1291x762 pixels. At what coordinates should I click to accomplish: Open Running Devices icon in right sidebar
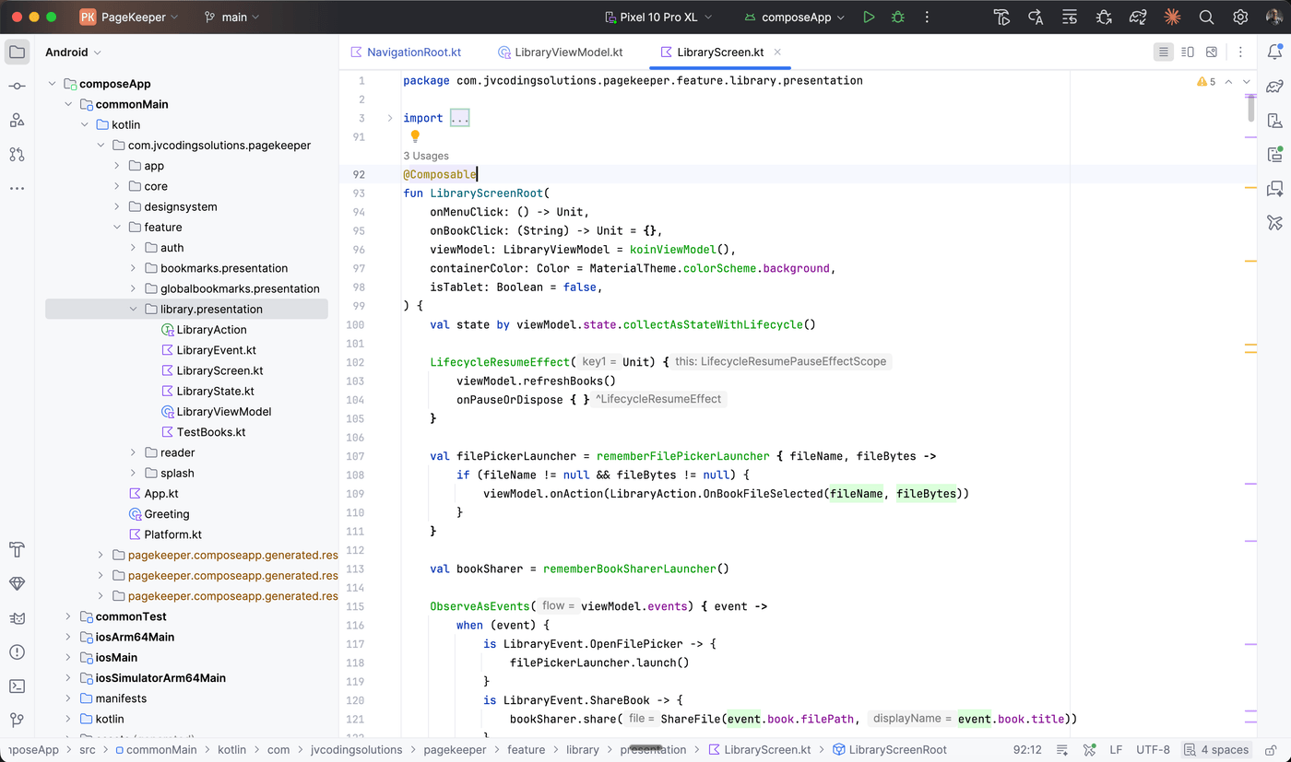click(x=1274, y=154)
